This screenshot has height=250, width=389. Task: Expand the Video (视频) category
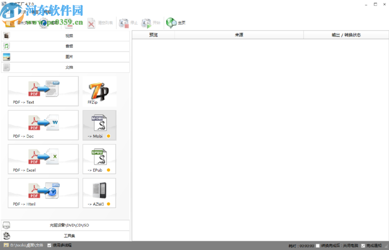click(65, 36)
